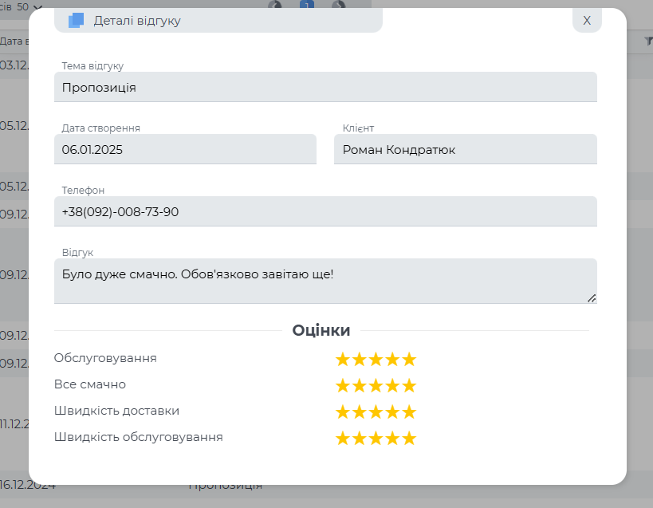Click first star of Обслуговування rating
653x508 pixels.
pos(343,360)
